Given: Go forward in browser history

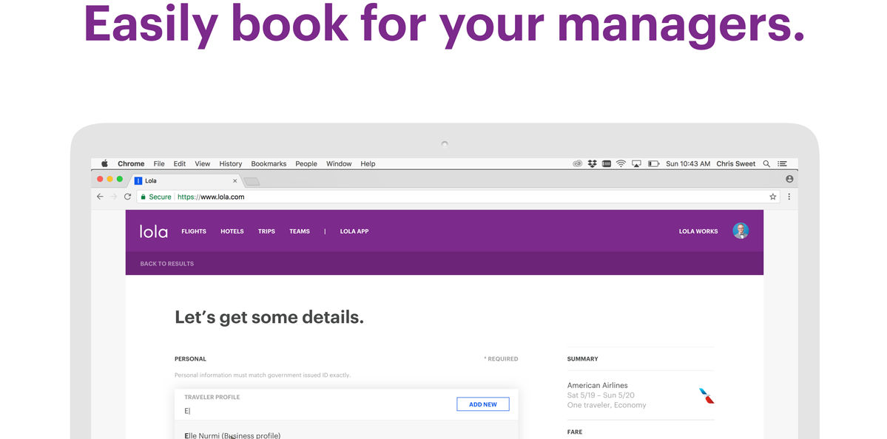Looking at the screenshot, I should (x=114, y=197).
